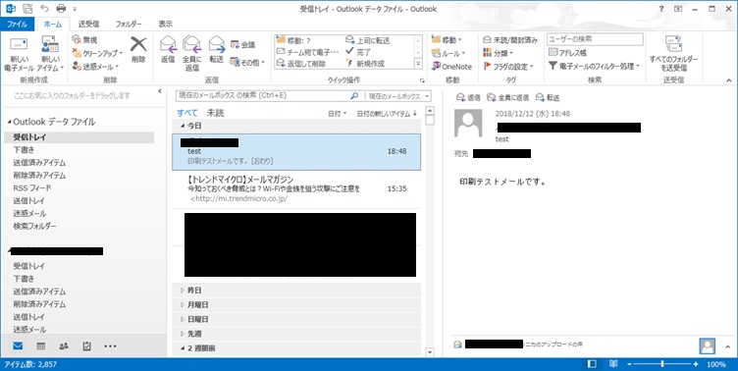Expand the 日曜日 message group

point(183,319)
